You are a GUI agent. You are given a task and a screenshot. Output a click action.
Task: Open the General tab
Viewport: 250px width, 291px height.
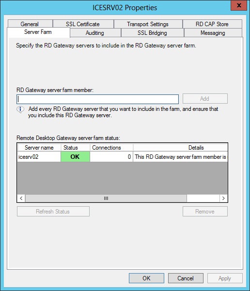[30, 24]
